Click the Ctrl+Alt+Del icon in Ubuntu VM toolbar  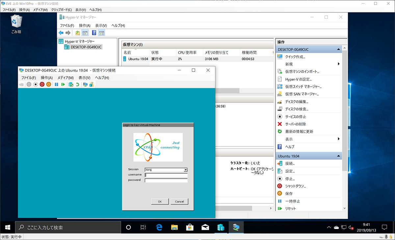[x=22, y=84]
